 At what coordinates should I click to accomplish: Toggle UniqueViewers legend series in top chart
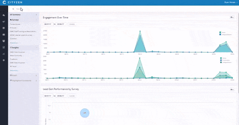coord(225,34)
